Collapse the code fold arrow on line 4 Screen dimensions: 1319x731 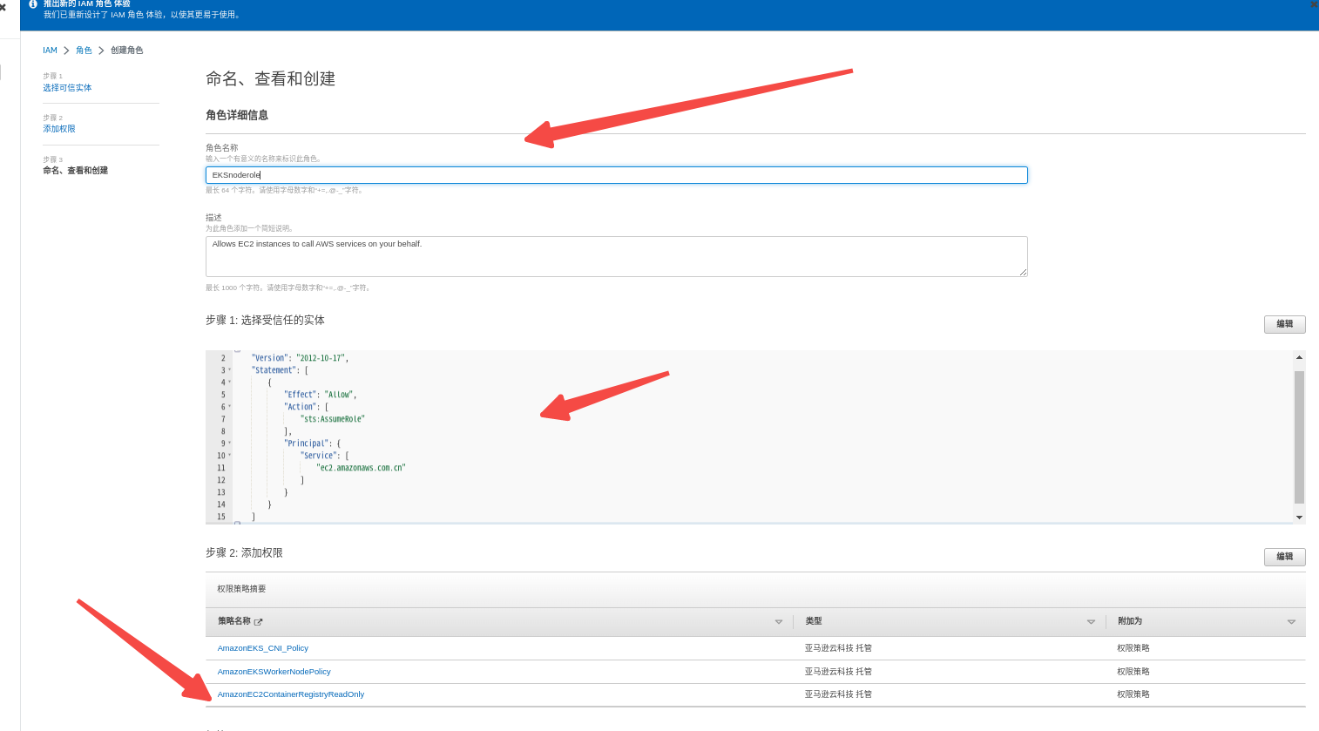(230, 382)
